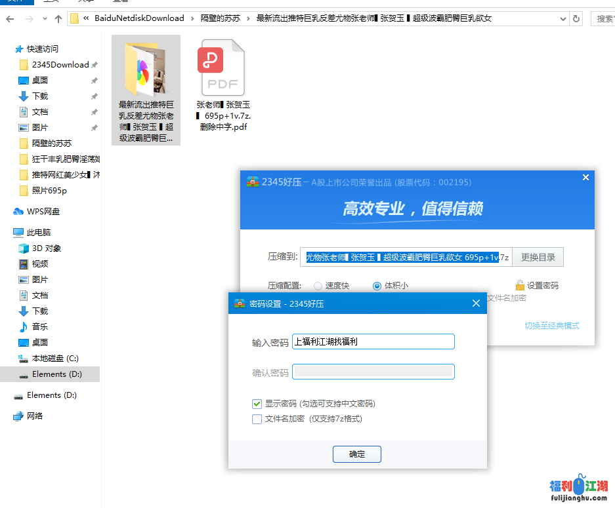Click the Up directory arrow
This screenshot has height=508, width=615.
[58, 19]
